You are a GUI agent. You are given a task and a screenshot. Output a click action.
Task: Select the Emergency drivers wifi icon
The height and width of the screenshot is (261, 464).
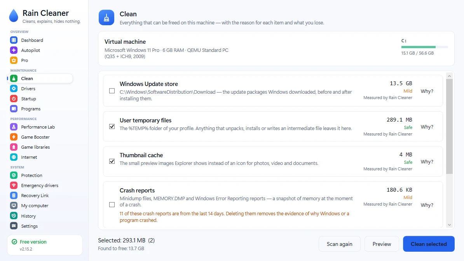pyautogui.click(x=14, y=185)
